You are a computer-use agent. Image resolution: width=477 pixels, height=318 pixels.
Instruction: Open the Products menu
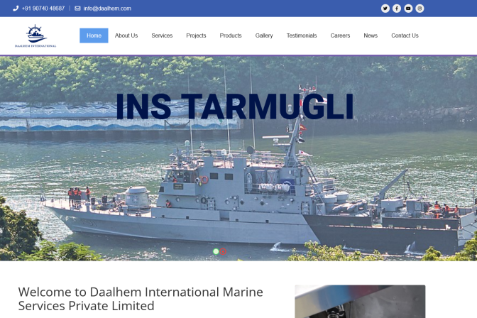231,35
